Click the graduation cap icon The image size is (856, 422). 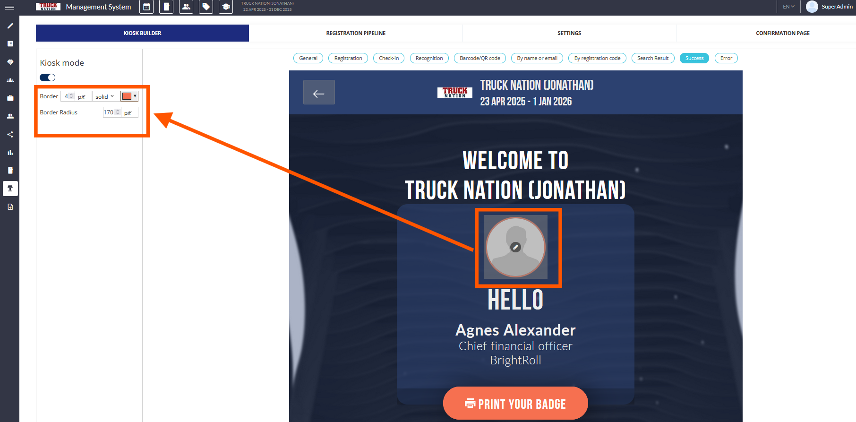[226, 7]
